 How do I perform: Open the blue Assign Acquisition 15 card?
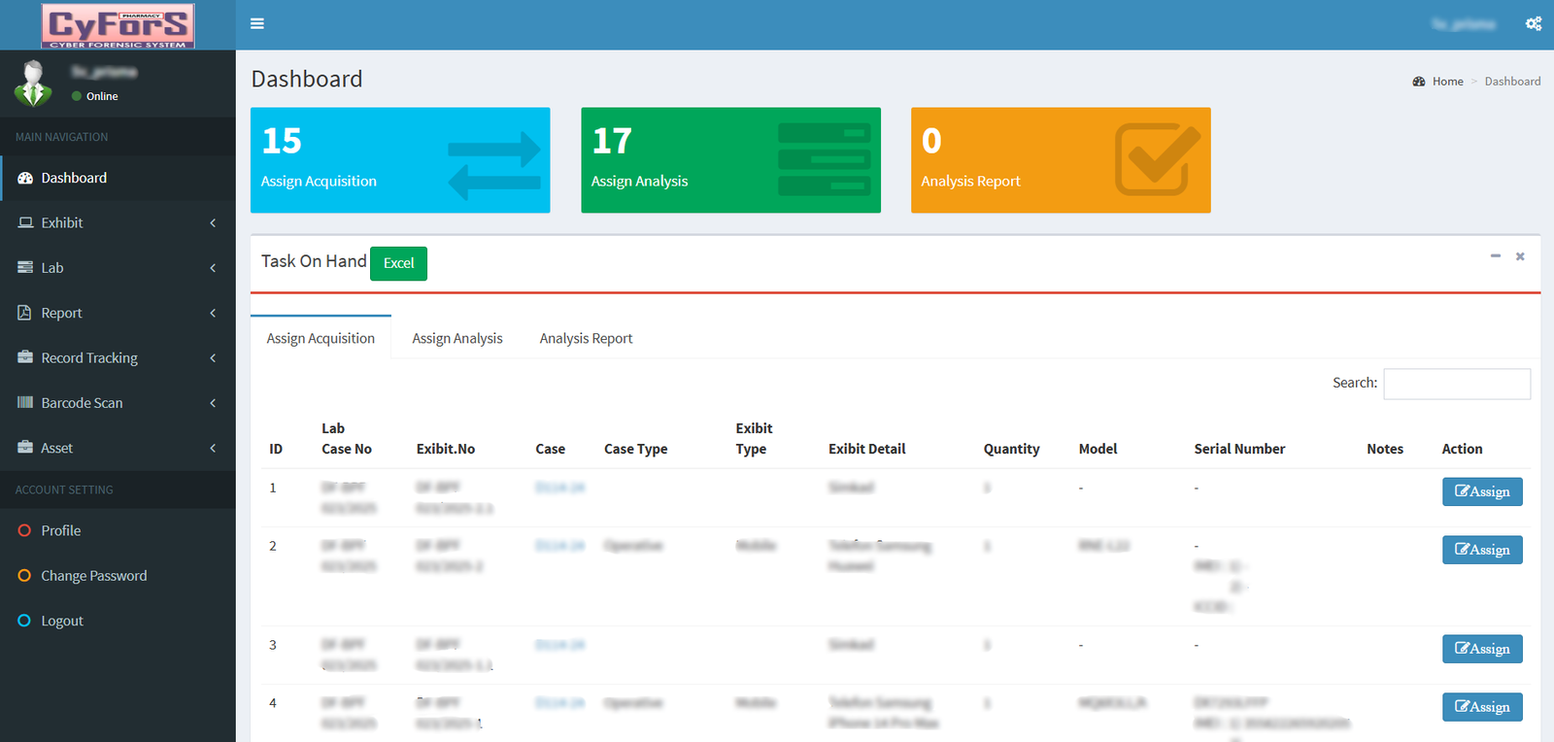pos(400,160)
